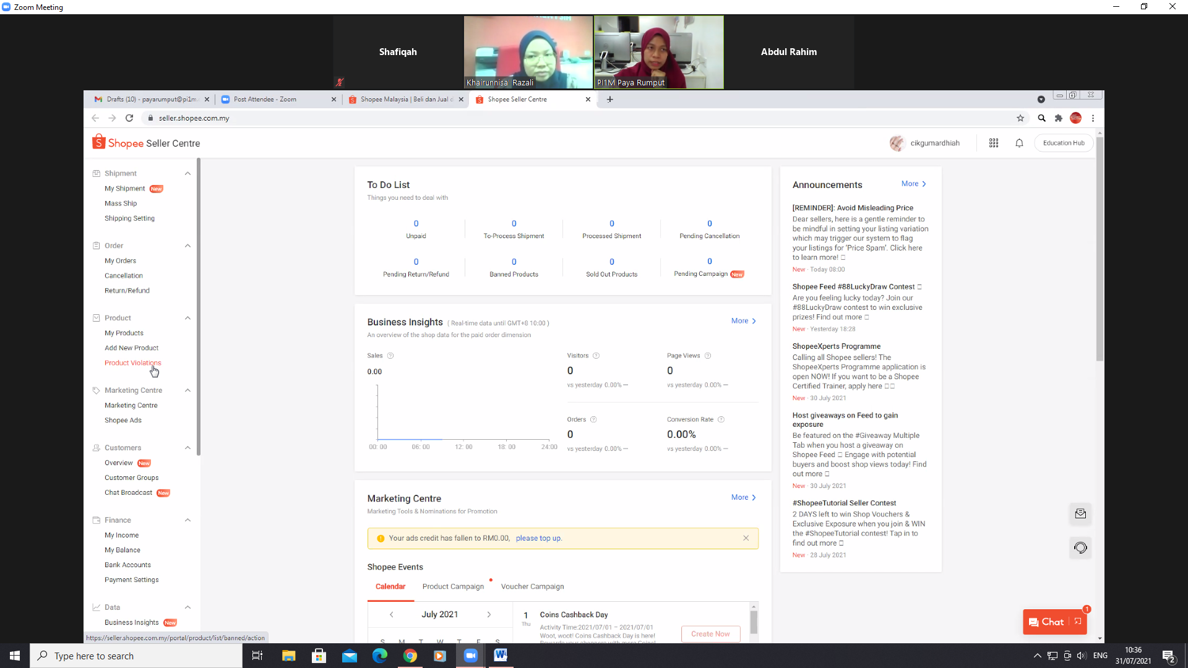Bookmark this page with the star icon
This screenshot has width=1188, height=668.
(1020, 118)
